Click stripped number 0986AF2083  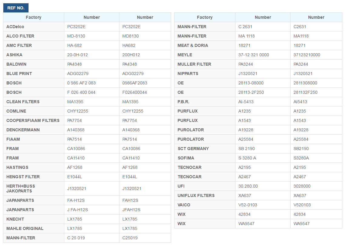point(135,83)
